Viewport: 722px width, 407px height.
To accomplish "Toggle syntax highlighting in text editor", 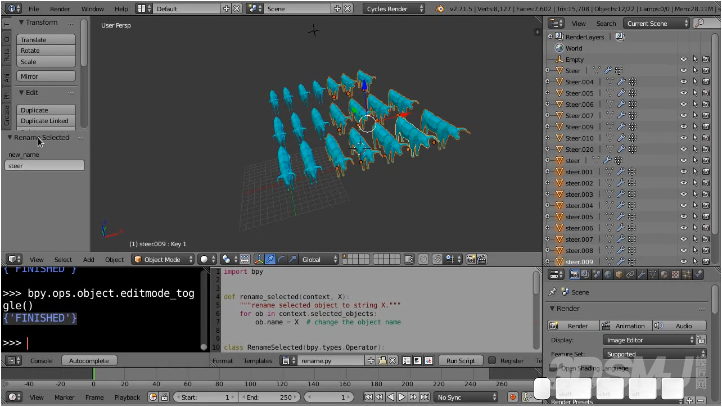I will pos(428,360).
